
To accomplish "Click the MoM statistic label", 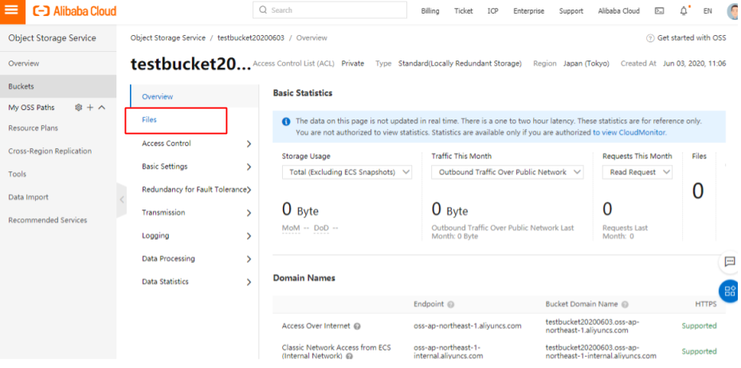I will pos(291,228).
